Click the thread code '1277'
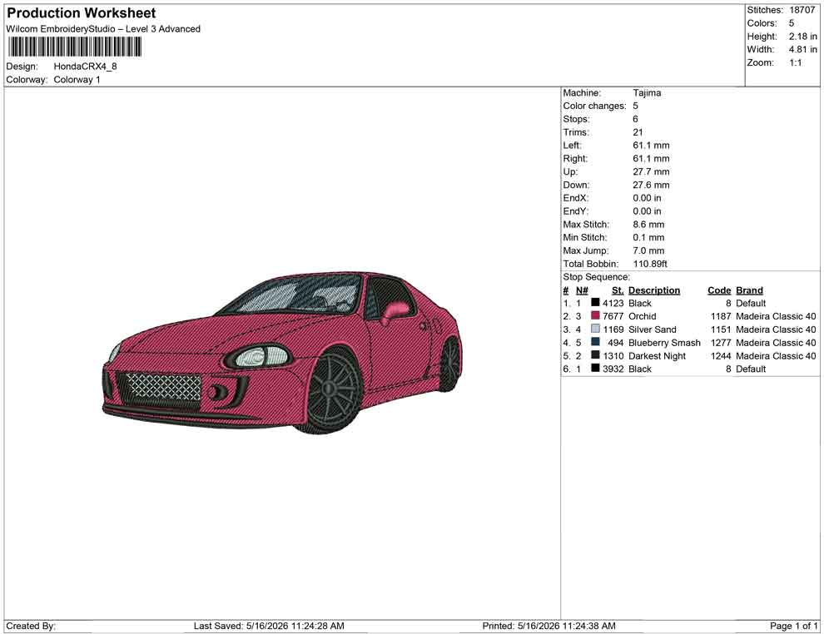The width and height of the screenshot is (824, 634). click(x=721, y=343)
